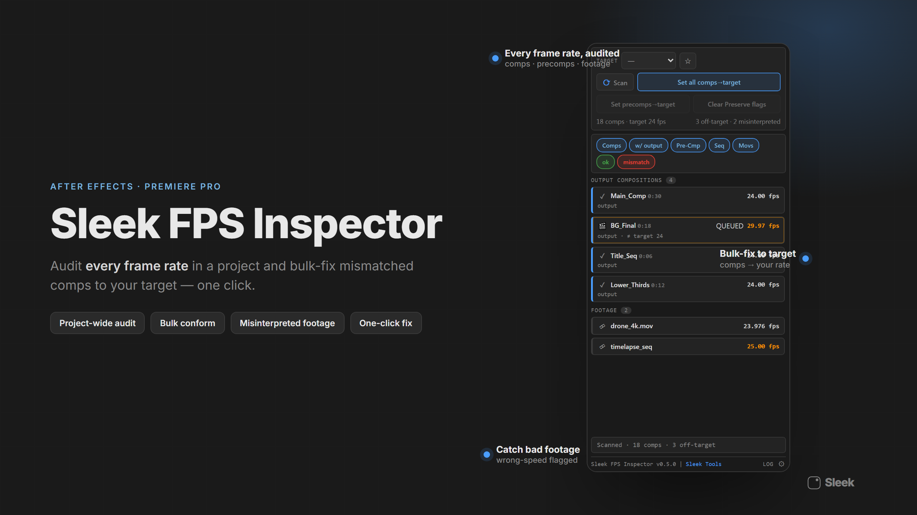Toggle the mismatch status filter
This screenshot has width=917, height=515.
tap(636, 162)
